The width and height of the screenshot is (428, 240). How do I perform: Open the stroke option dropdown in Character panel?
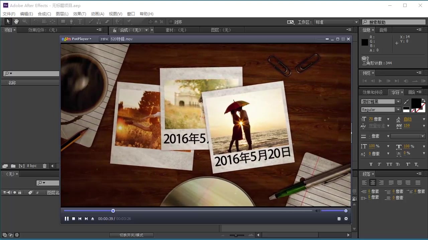tap(408, 136)
